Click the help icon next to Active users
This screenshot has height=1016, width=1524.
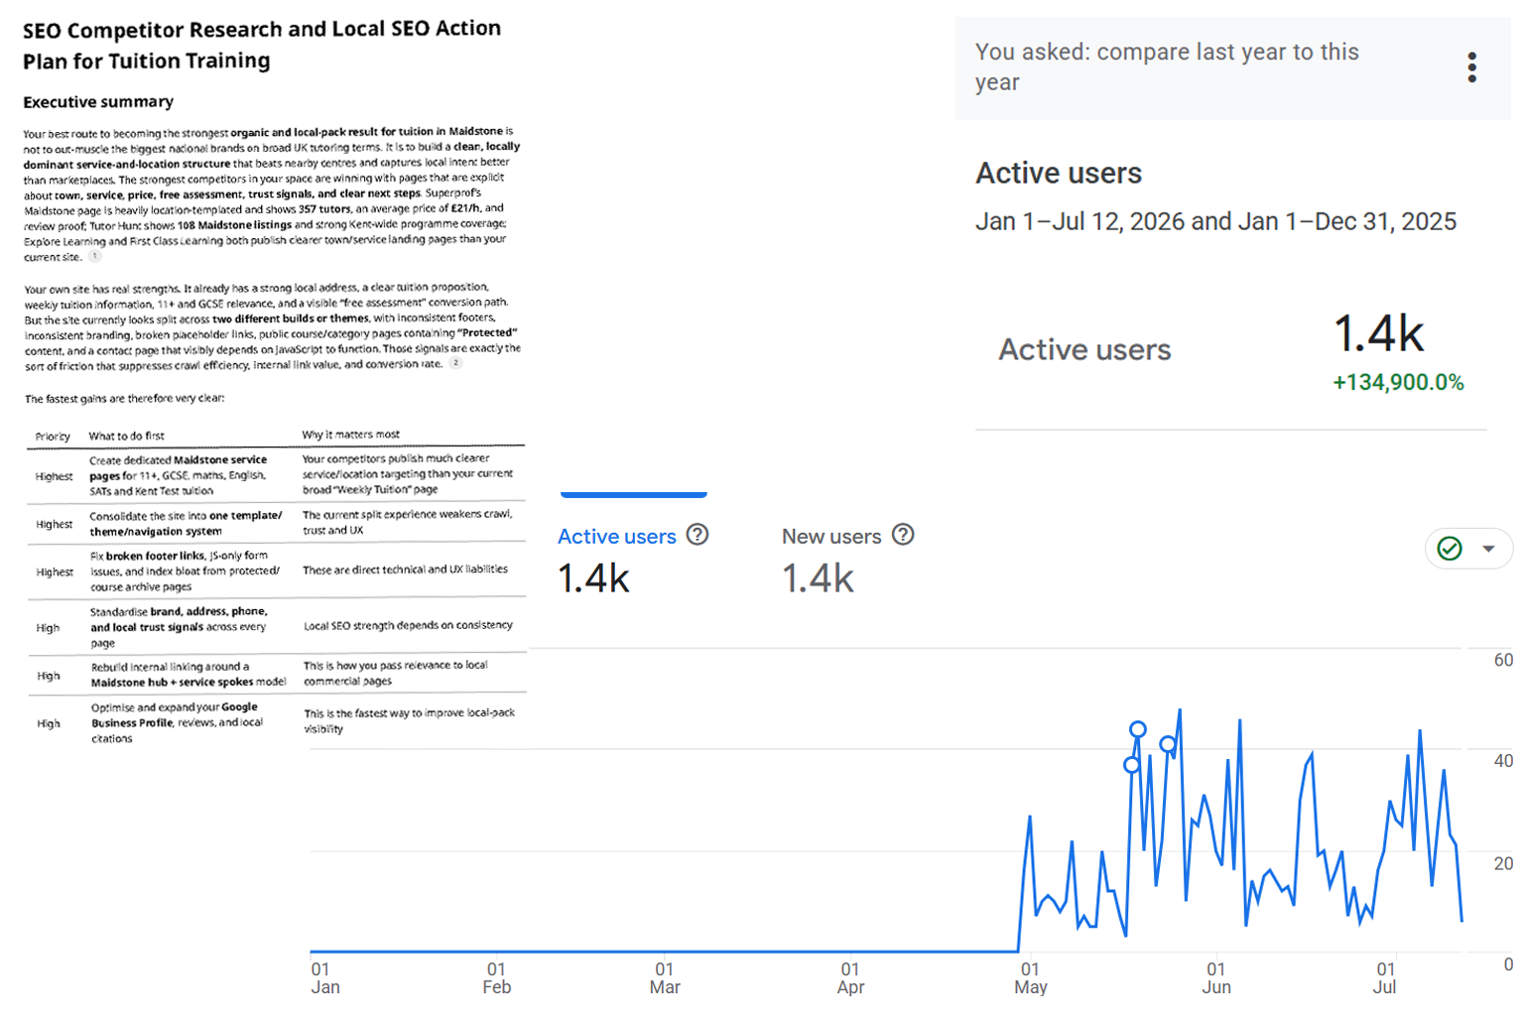point(698,535)
